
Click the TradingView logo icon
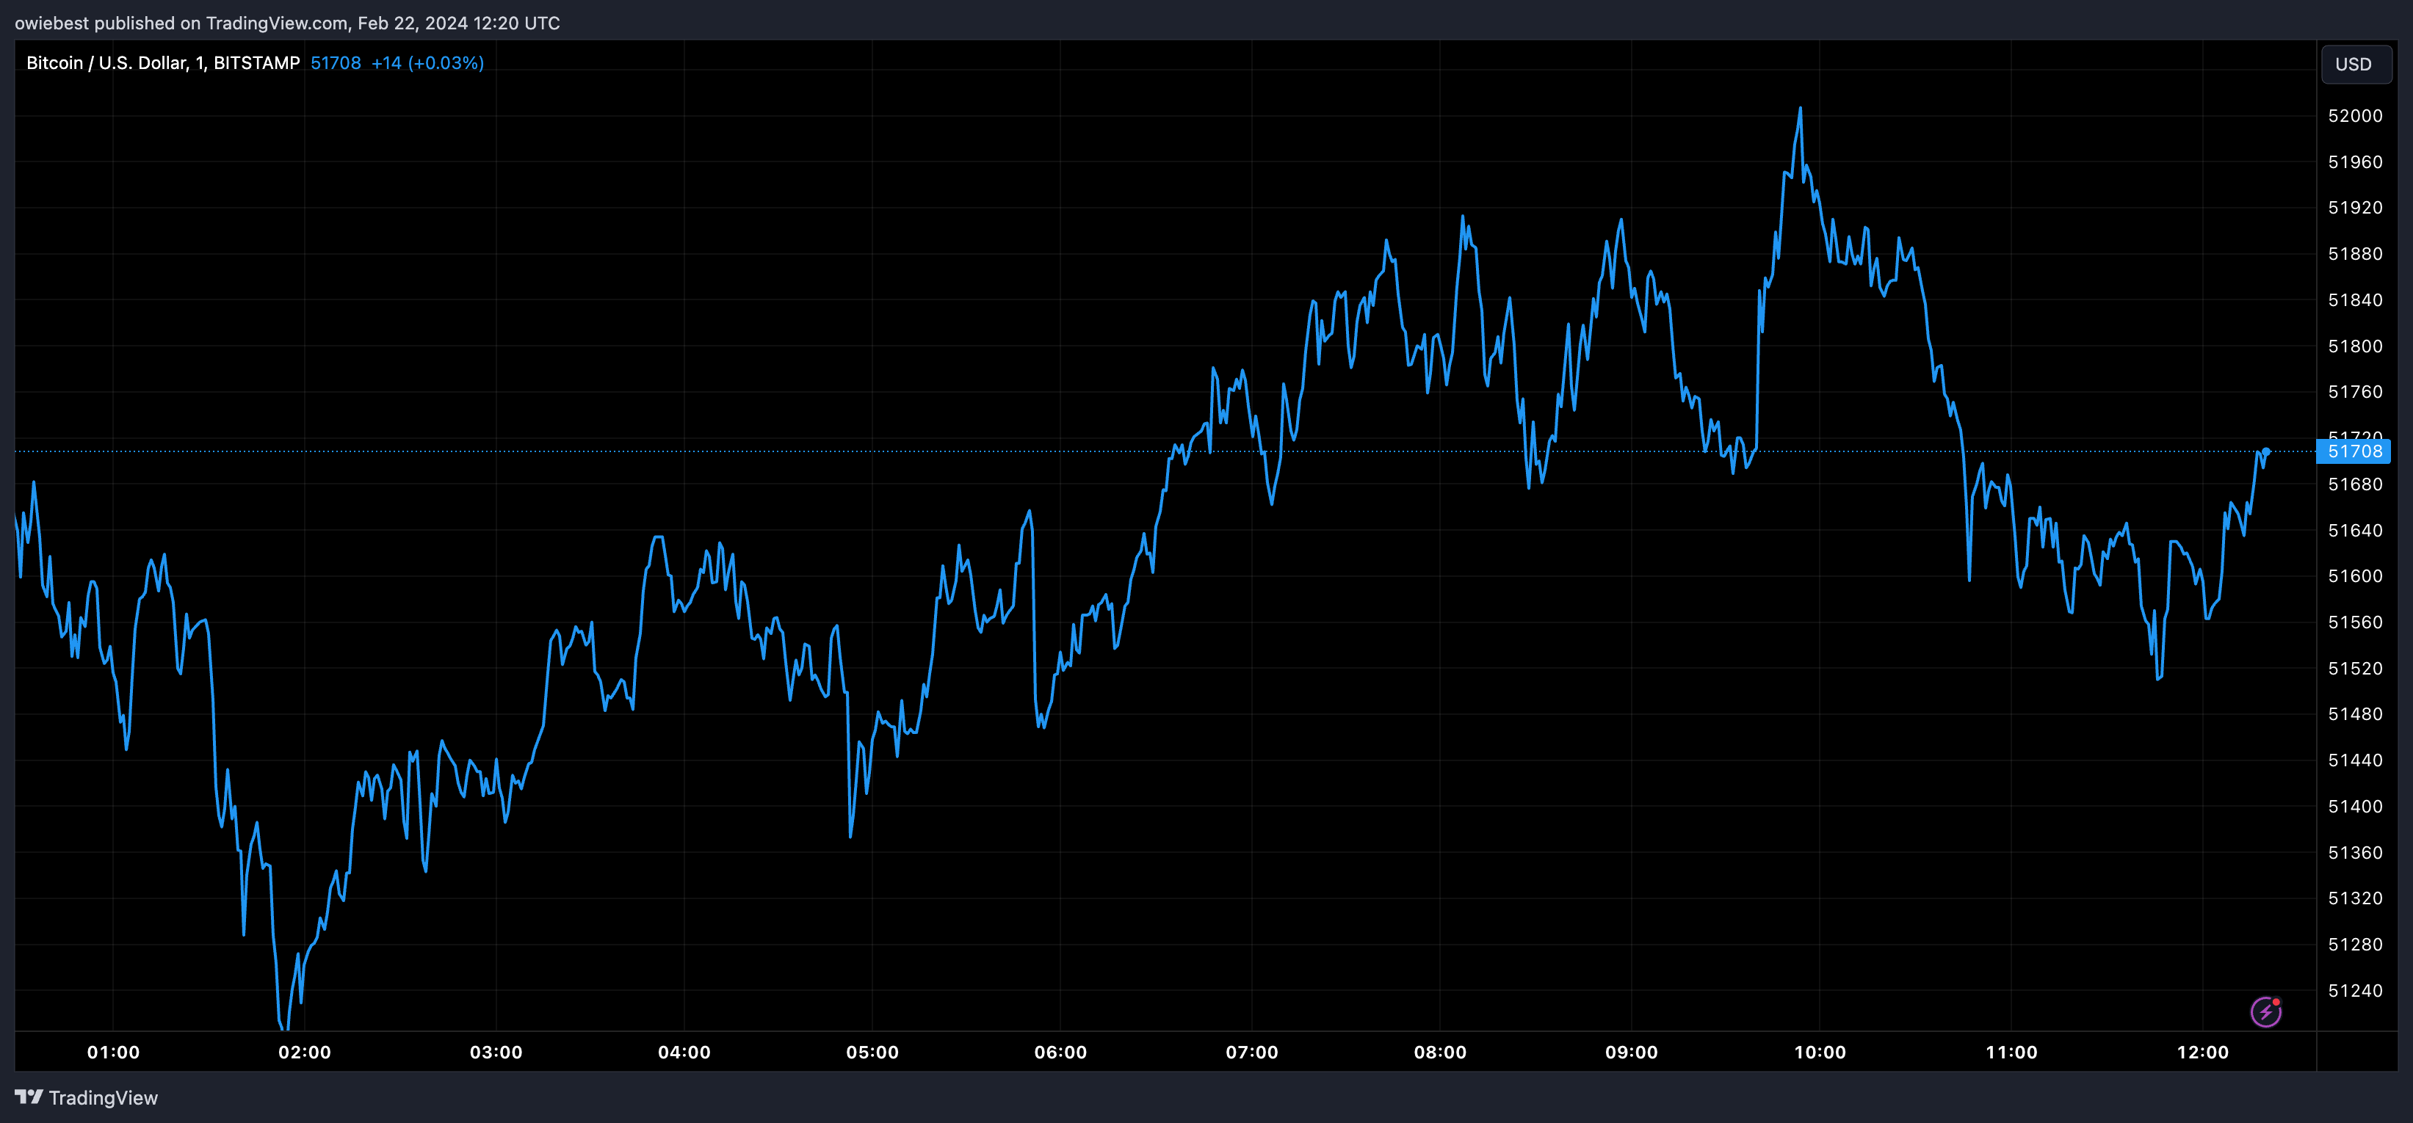pos(29,1097)
